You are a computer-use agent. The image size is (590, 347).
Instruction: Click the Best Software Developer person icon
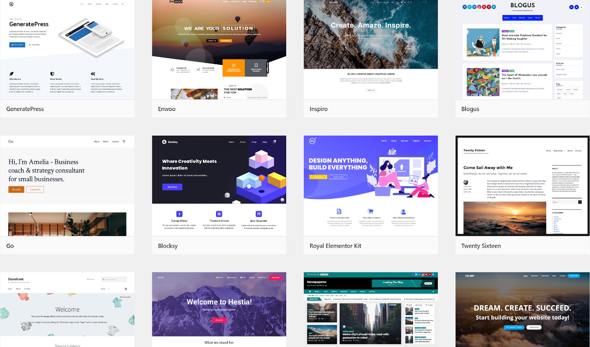click(403, 212)
